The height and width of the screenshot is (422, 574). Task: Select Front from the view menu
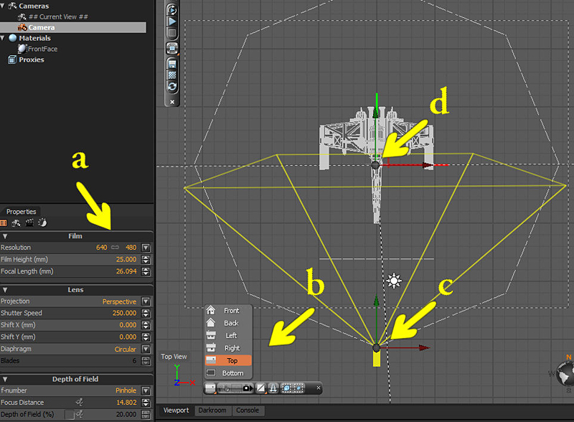[230, 311]
